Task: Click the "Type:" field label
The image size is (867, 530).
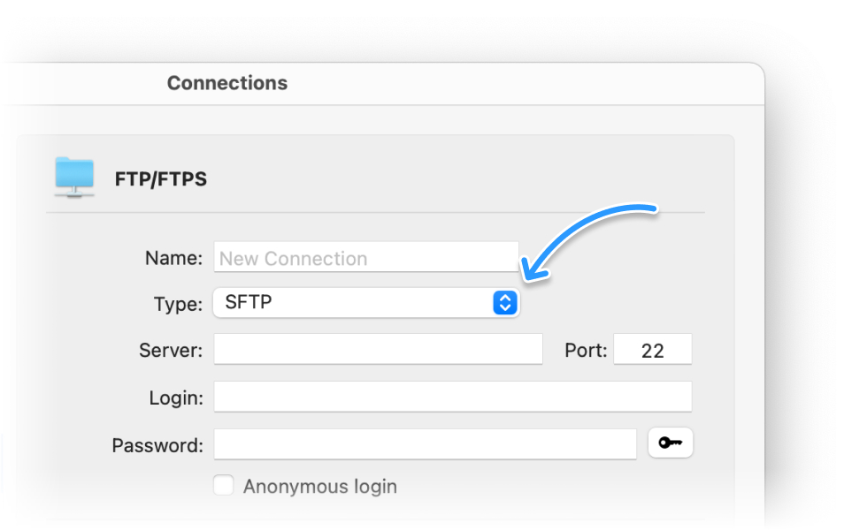Action: [178, 304]
